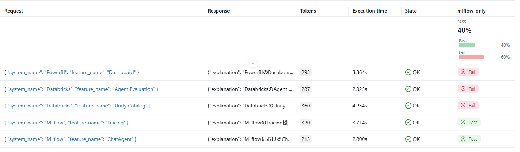Image resolution: width=520 pixels, height=152 pixels.
Task: Open the MLflow ChatAgent request link
Action: coord(70,139)
